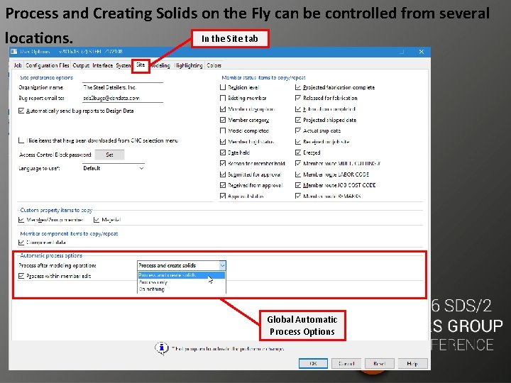Toggle Automatically send bug reports to Design Data
The width and height of the screenshot is (511, 383).
21,111
